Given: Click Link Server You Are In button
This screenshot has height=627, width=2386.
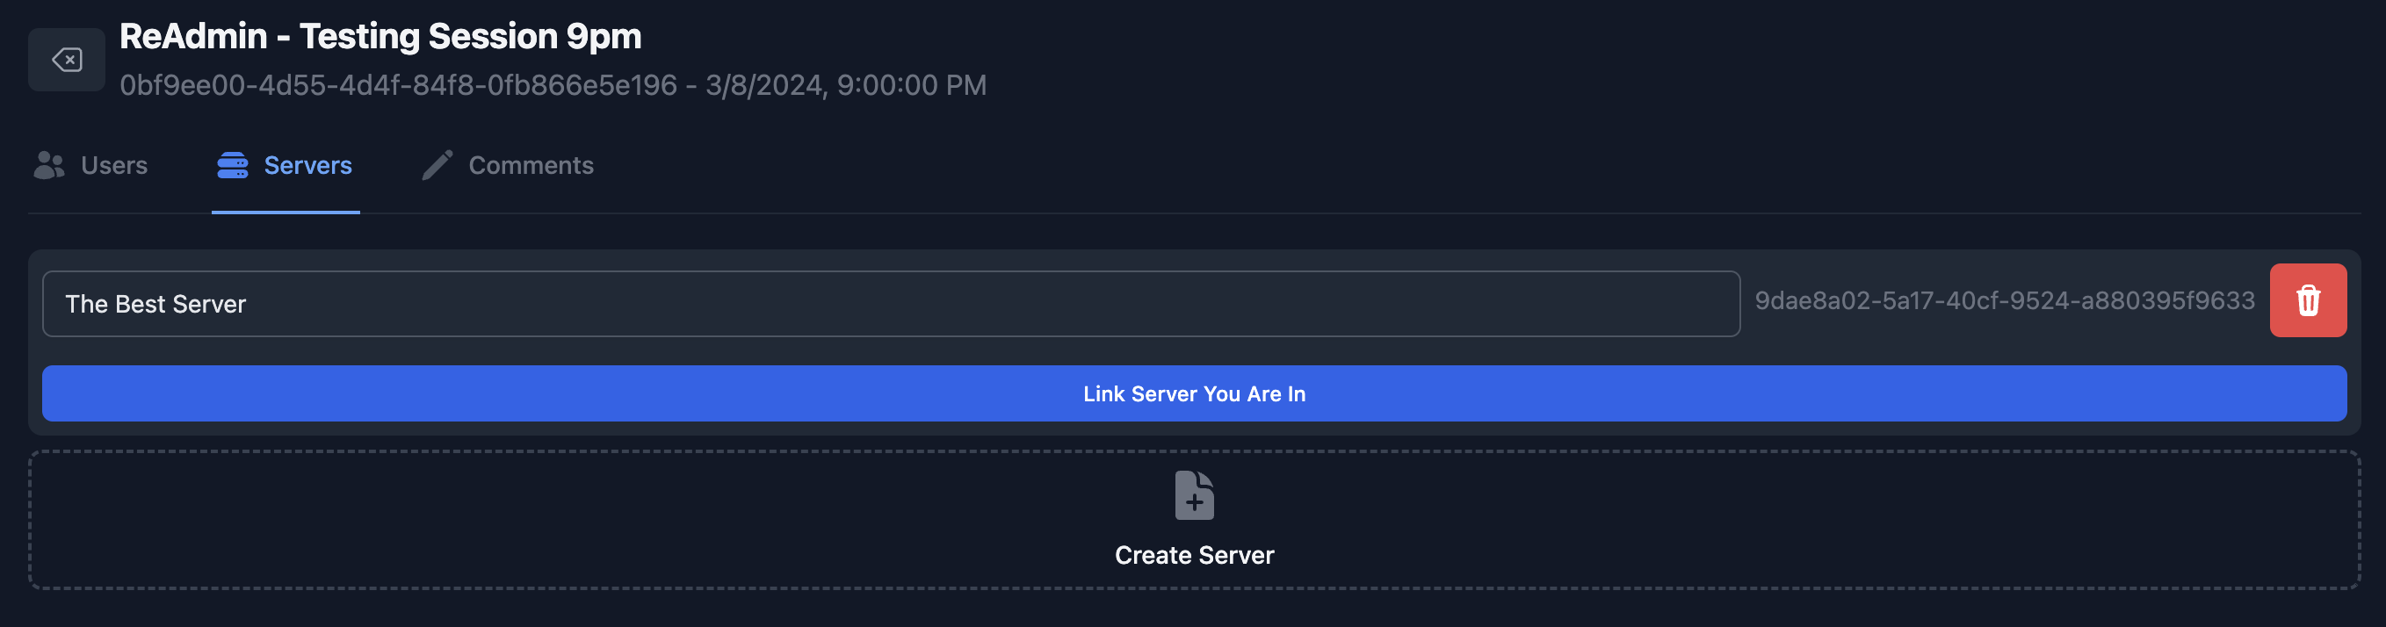Looking at the screenshot, I should pyautogui.click(x=1194, y=393).
